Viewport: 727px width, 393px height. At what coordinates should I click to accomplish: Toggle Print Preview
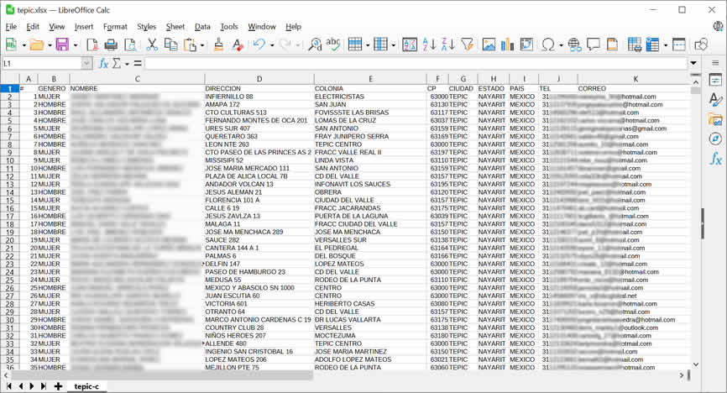click(x=131, y=45)
